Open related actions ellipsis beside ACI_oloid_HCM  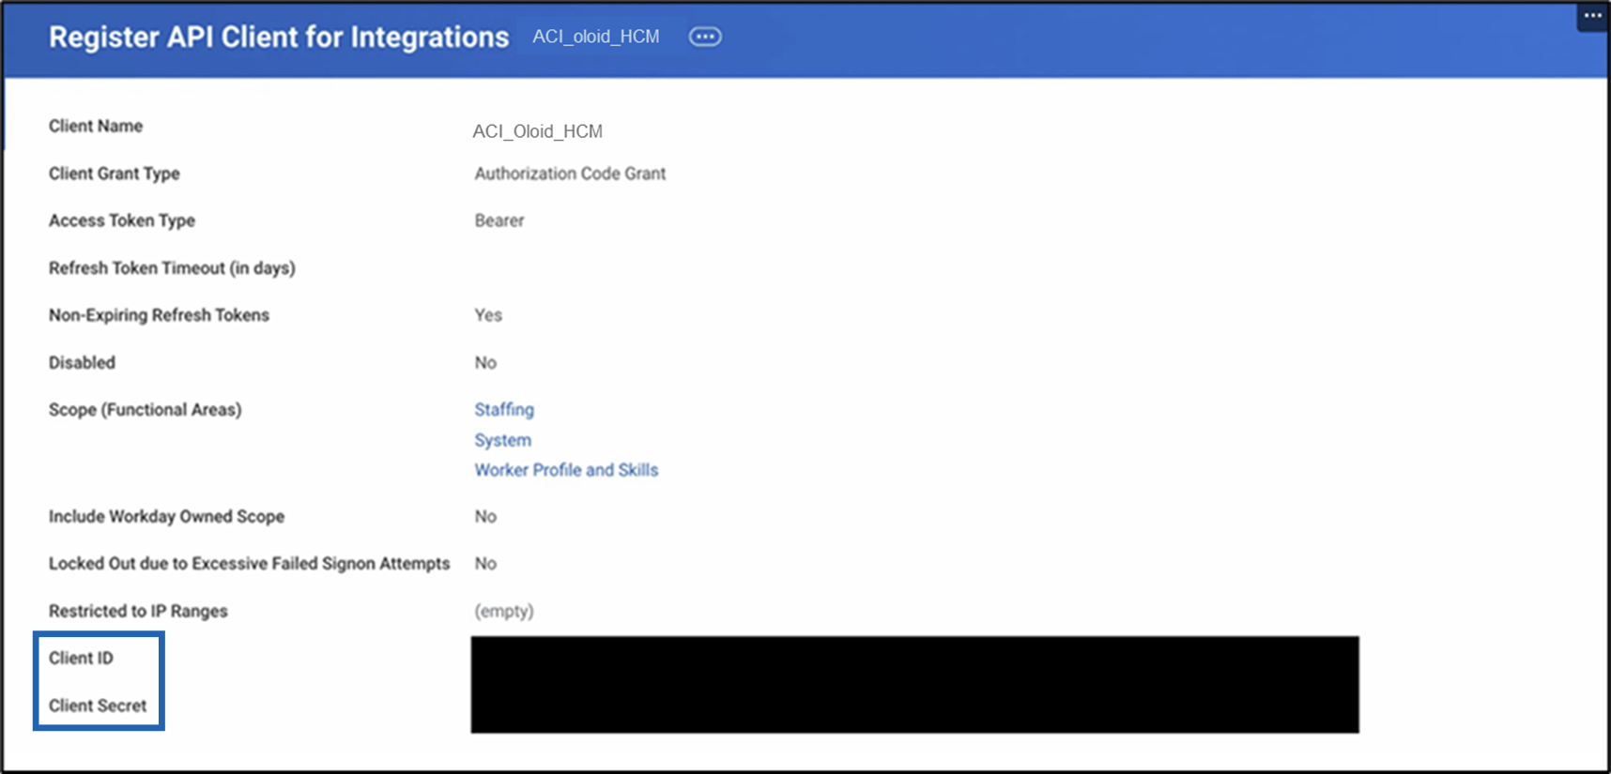(x=705, y=37)
